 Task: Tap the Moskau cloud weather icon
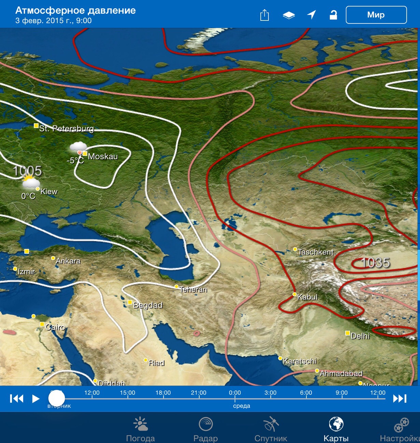(78, 147)
